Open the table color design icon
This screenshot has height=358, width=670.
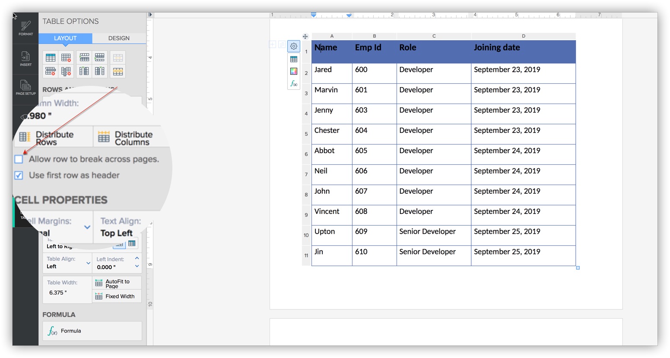[x=294, y=71]
